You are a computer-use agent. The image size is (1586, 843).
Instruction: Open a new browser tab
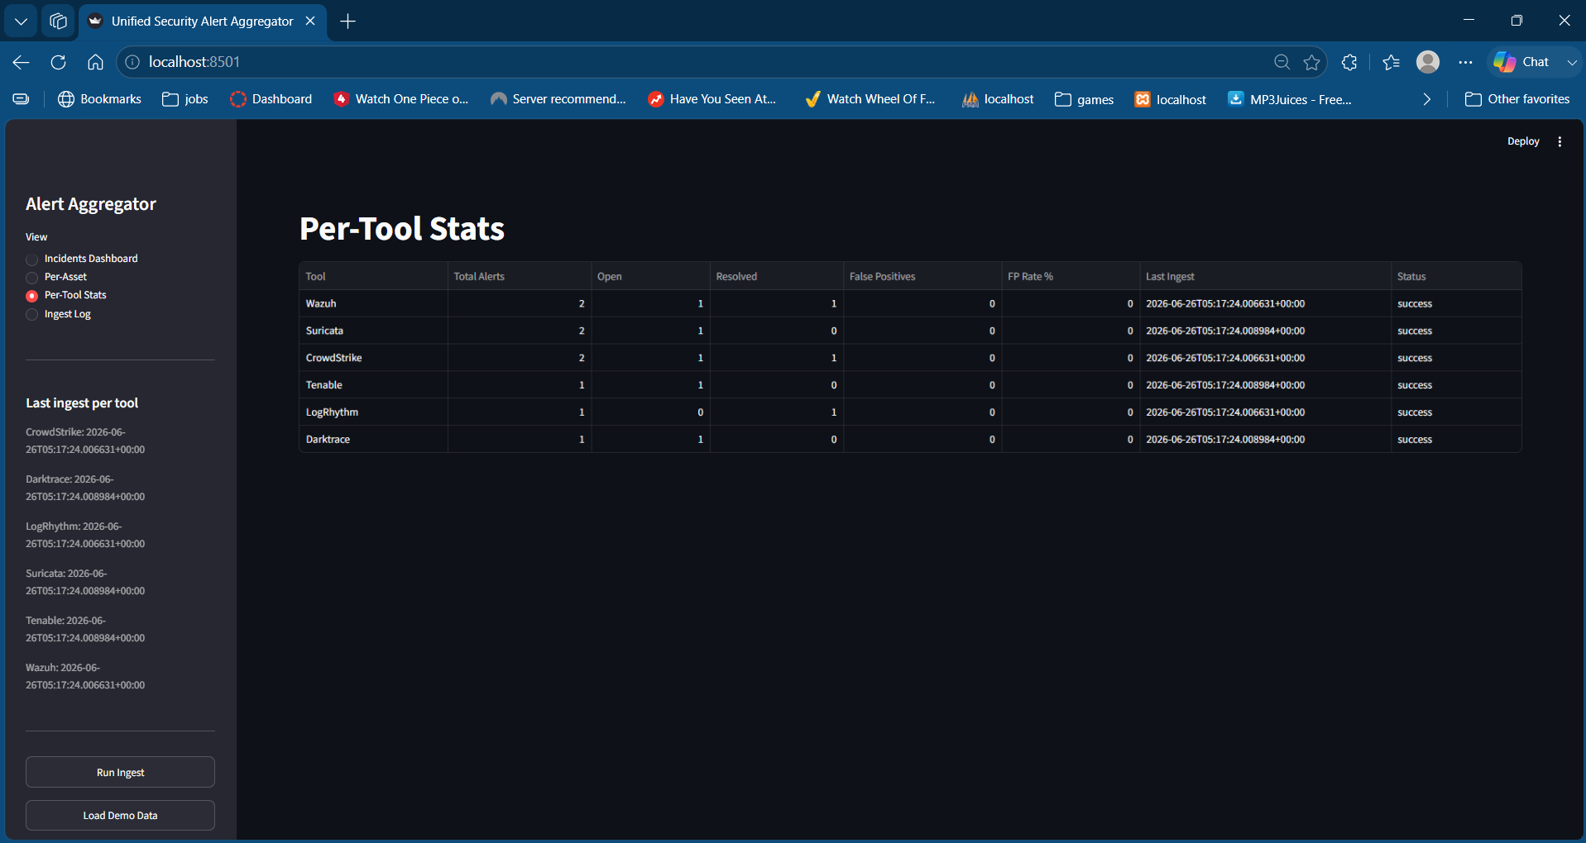point(348,21)
